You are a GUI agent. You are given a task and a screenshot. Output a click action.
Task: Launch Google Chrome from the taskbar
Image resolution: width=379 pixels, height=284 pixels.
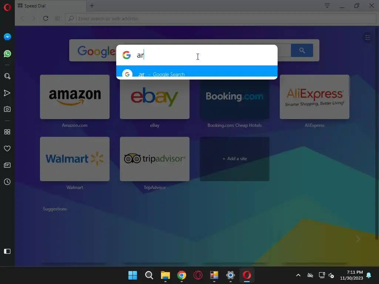point(181,275)
